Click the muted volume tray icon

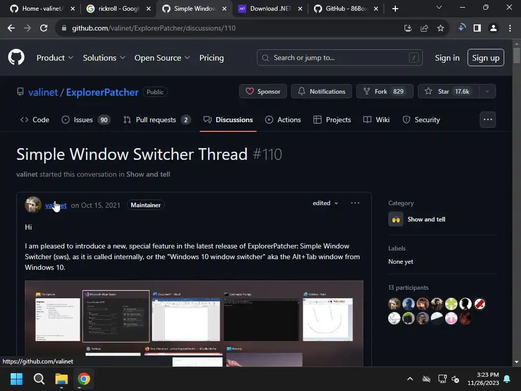455,379
